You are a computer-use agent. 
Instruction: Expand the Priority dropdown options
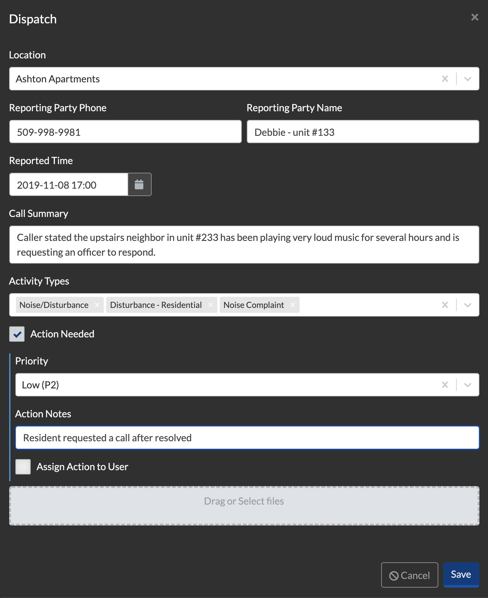pos(467,384)
